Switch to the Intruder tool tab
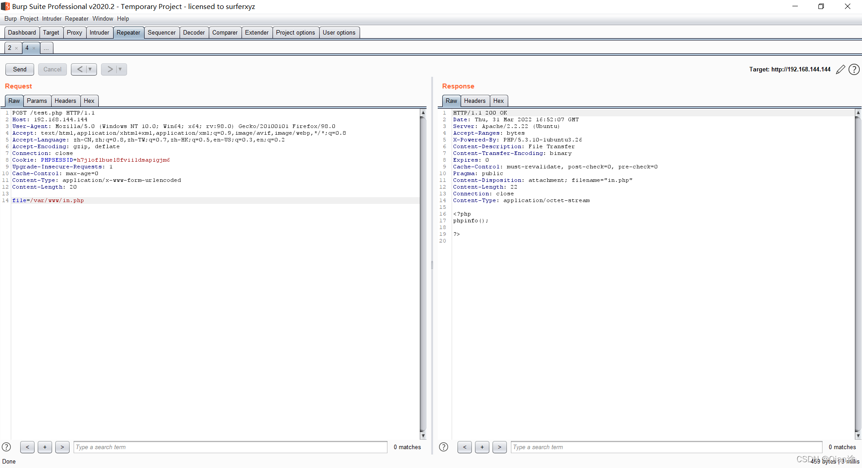Screen dimensions: 862x468 [x=99, y=32]
